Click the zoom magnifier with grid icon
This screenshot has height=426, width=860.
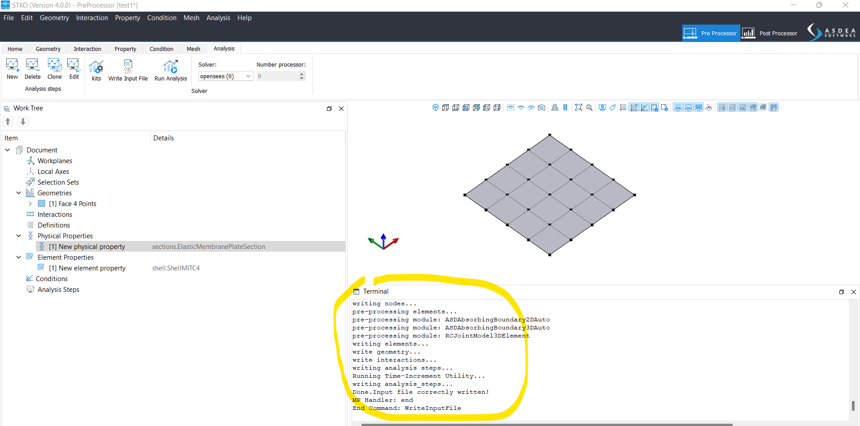(x=589, y=107)
